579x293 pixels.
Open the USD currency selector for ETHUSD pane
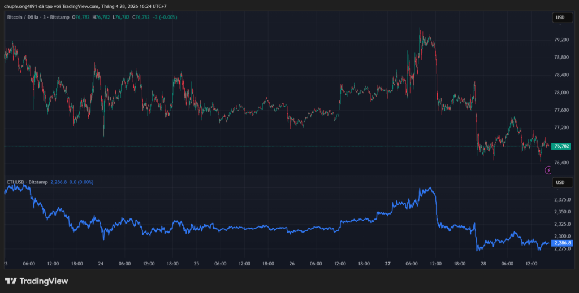pos(560,182)
